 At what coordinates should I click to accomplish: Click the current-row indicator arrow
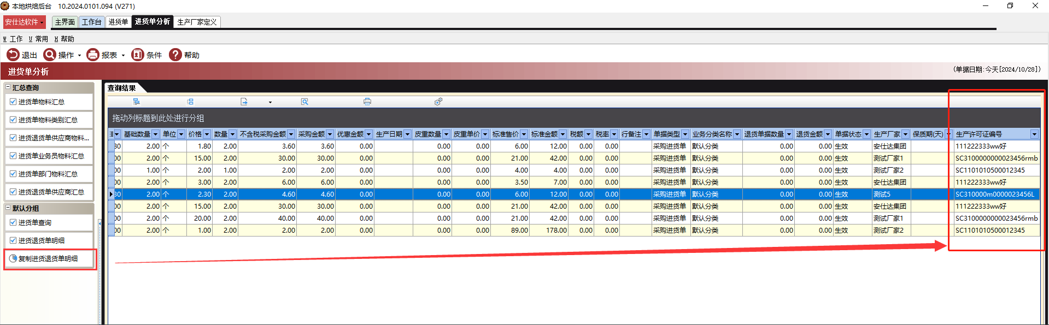[112, 194]
